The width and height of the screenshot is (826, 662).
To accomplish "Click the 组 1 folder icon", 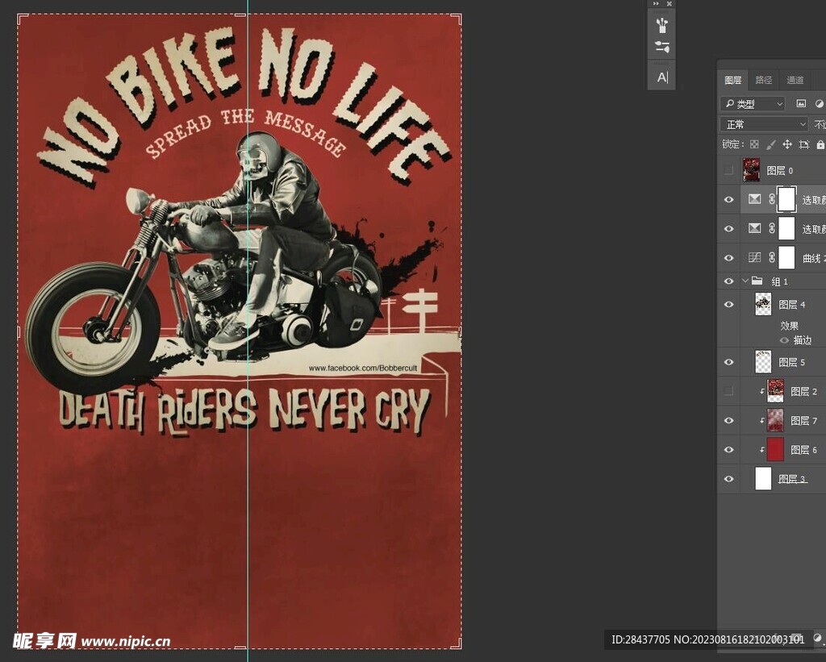I will [x=757, y=280].
